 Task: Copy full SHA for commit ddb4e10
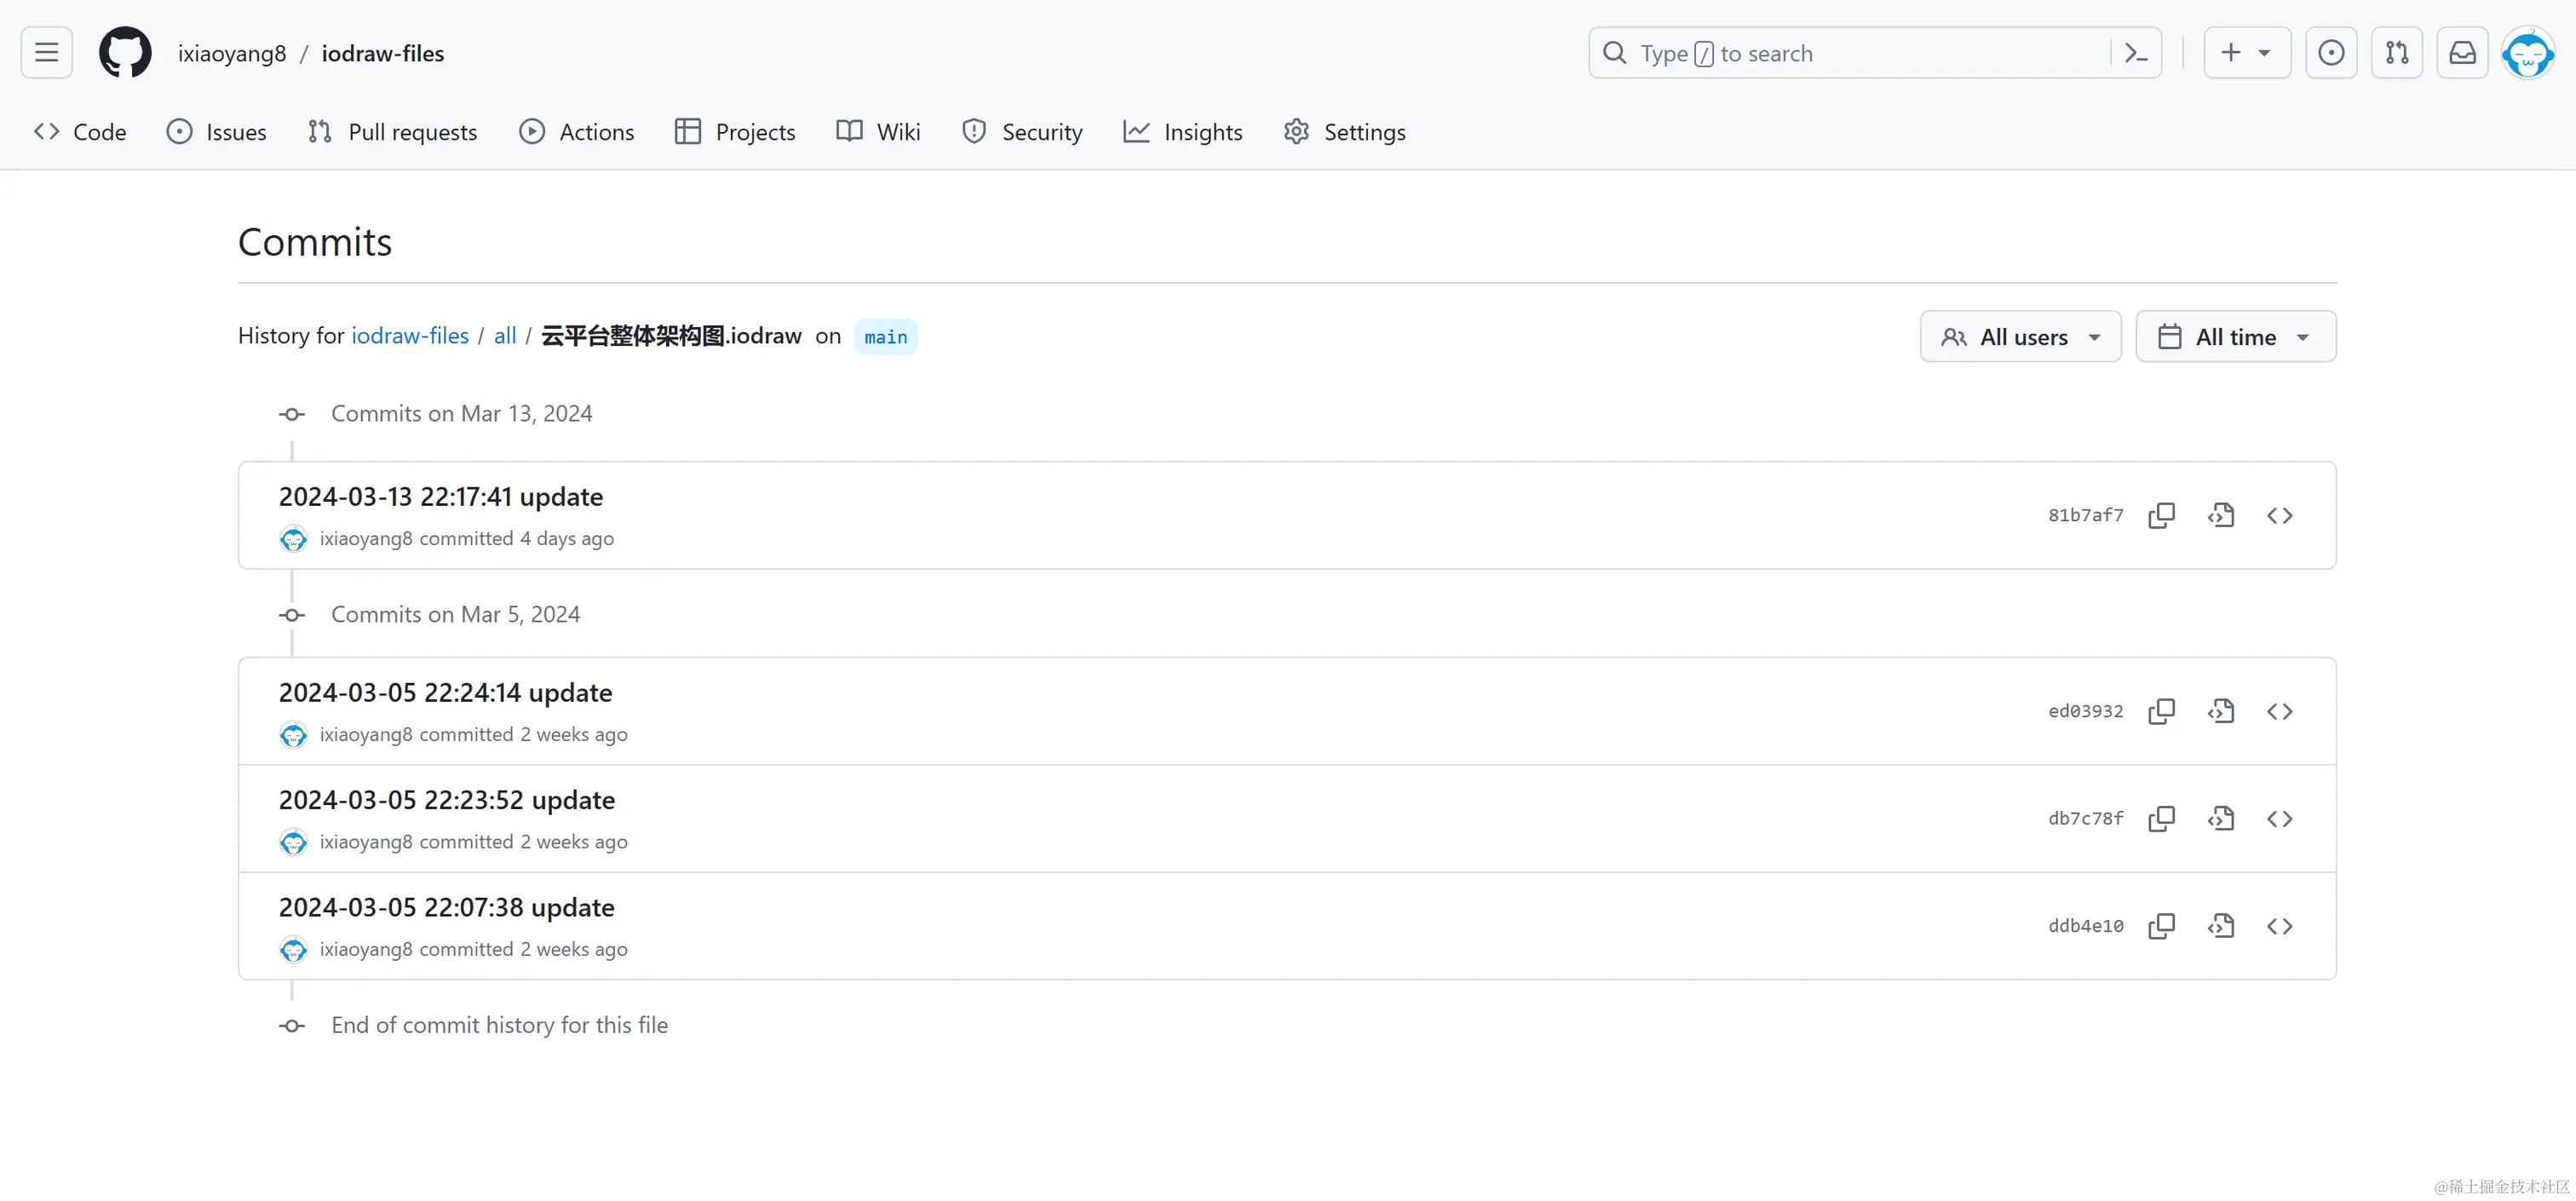(2161, 926)
